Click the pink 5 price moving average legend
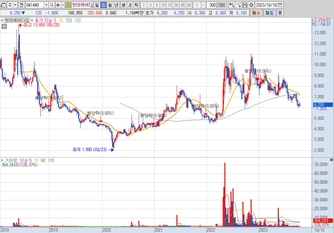 (x=55, y=20)
